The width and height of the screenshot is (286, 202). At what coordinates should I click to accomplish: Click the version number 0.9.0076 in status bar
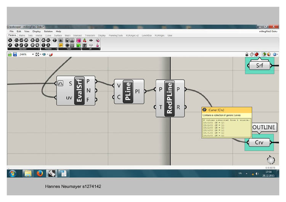(270, 168)
